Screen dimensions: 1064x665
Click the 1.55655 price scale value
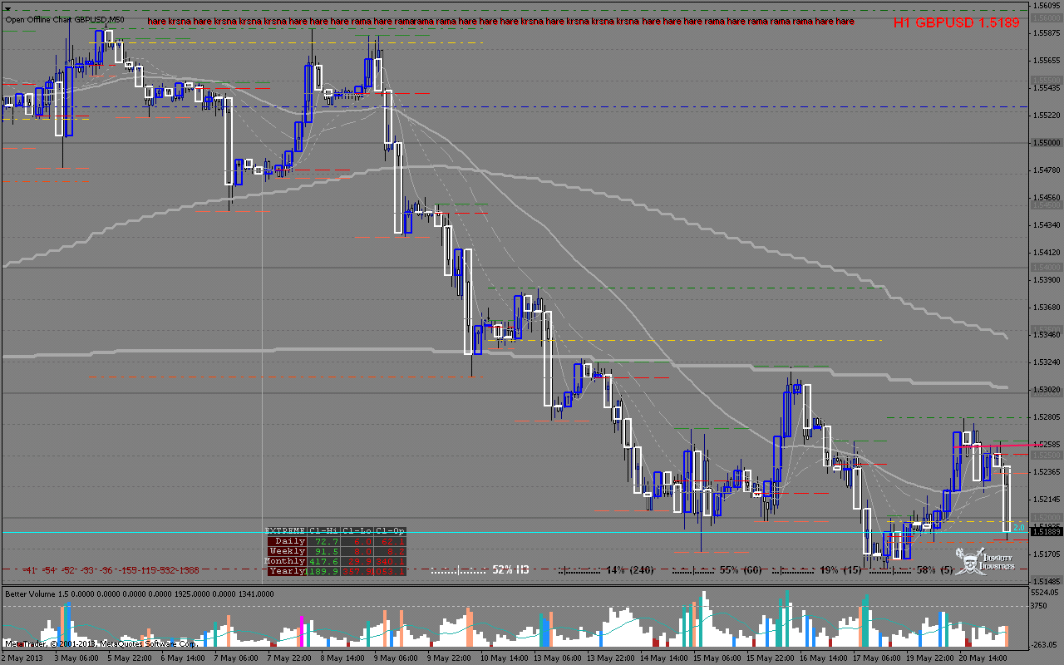[x=1045, y=60]
